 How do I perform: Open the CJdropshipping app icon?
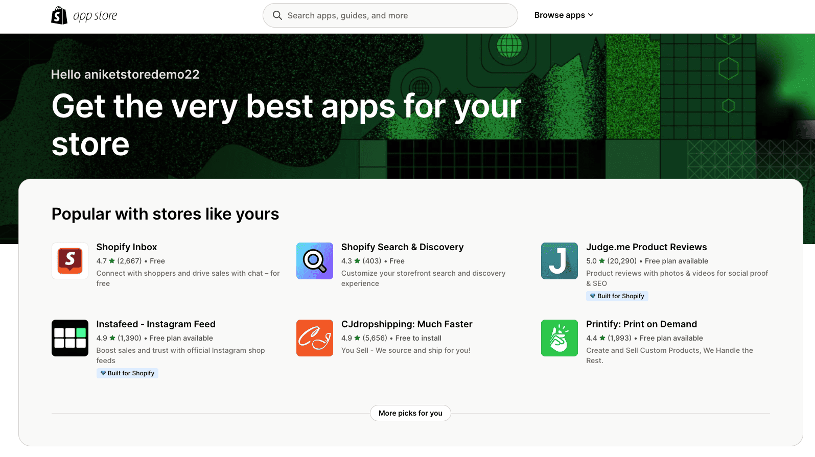[315, 338]
